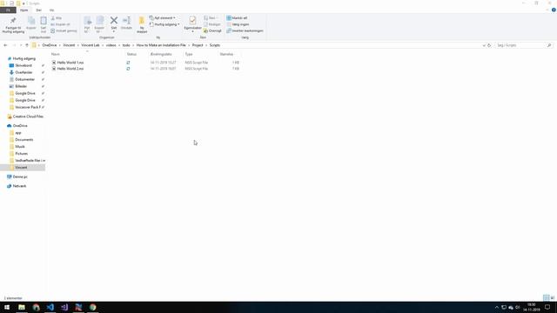
Task: Sort by the Ændringsdato column header
Action: tap(161, 54)
